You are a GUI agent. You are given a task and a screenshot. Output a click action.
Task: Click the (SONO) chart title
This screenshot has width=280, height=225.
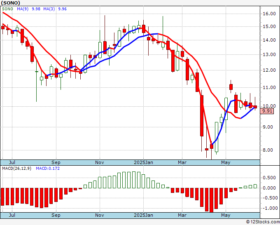click(10, 3)
